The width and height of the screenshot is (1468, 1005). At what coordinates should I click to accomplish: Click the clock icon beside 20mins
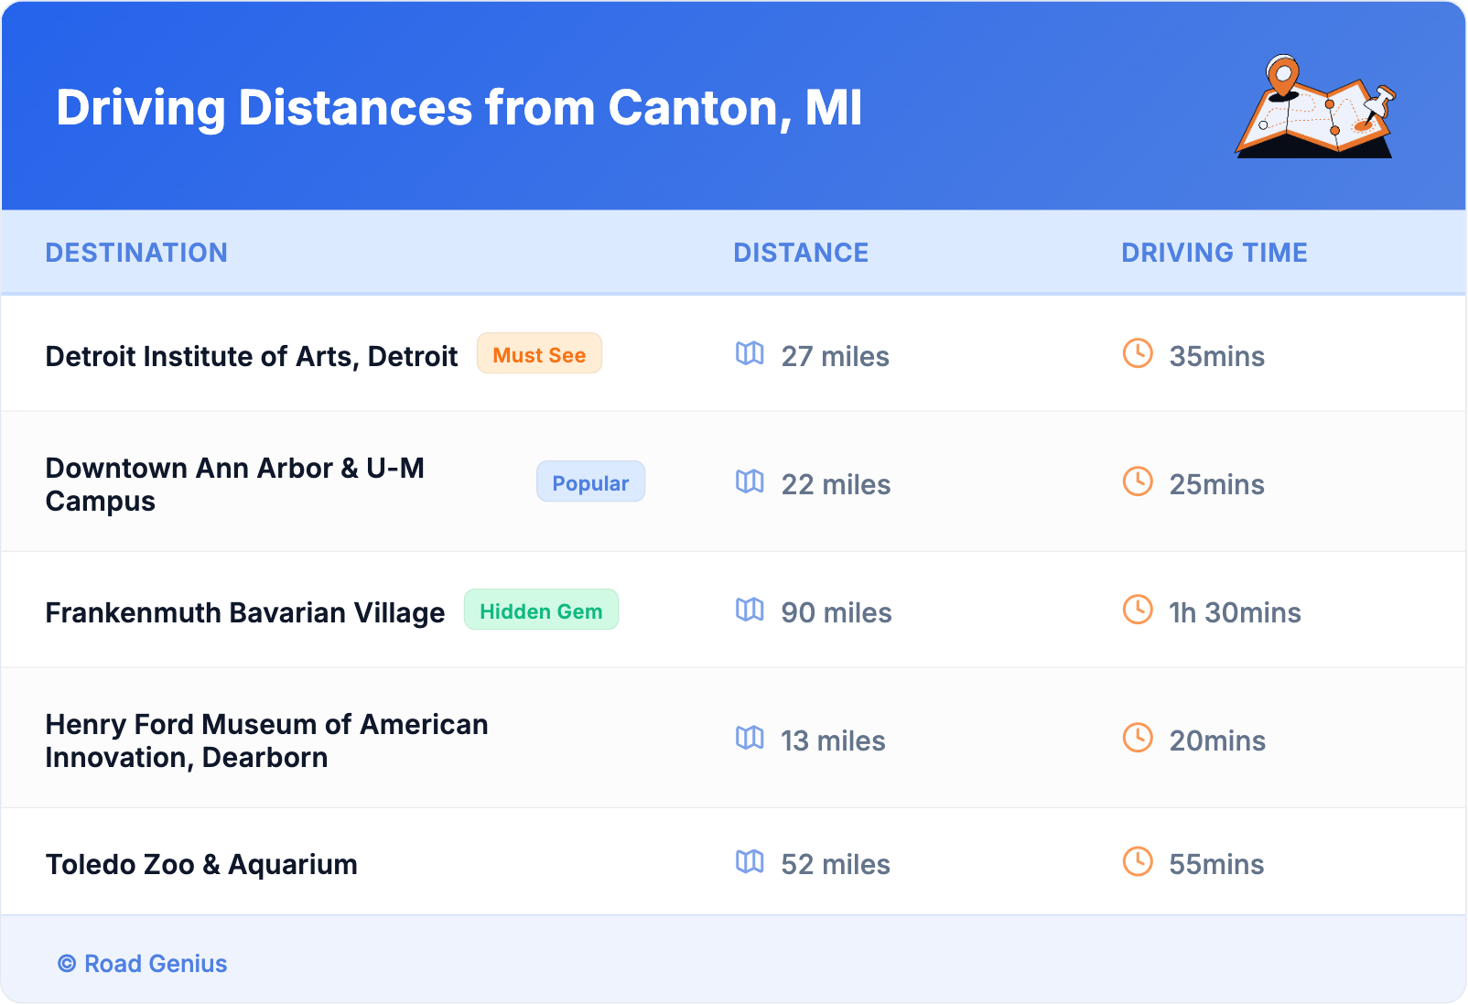1138,738
